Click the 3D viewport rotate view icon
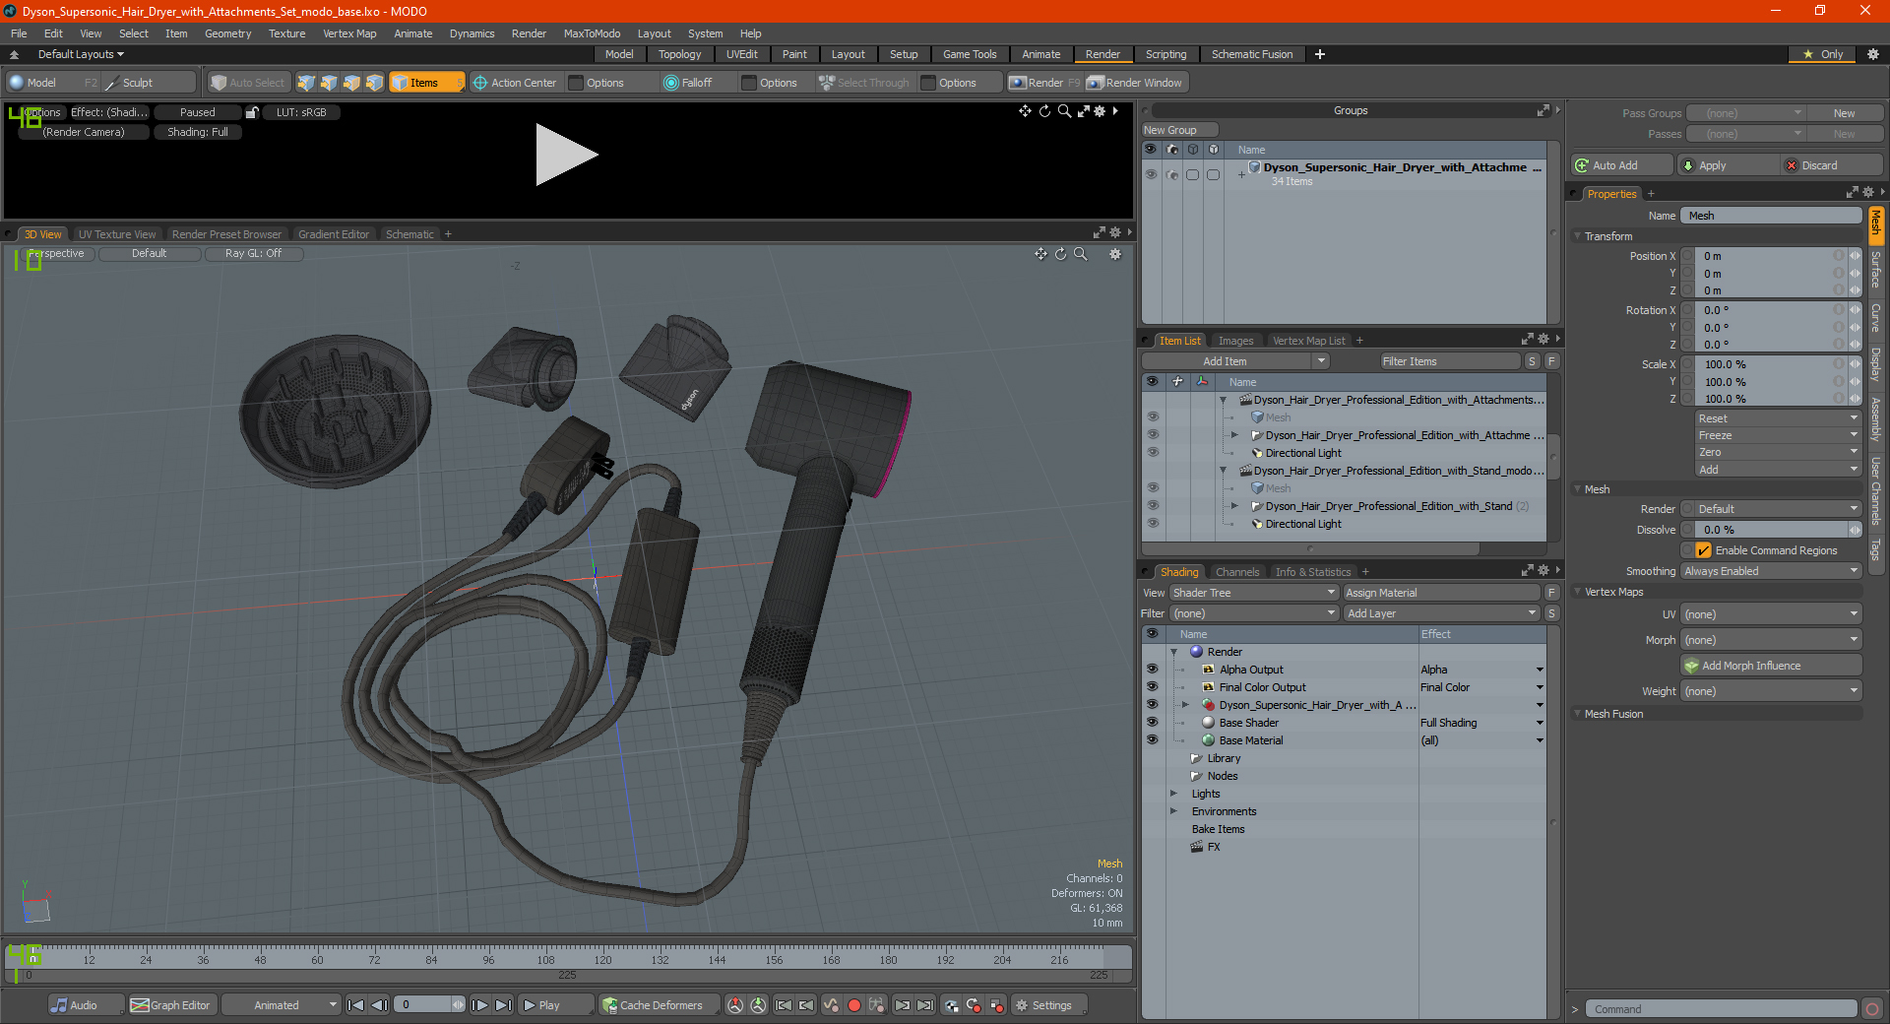The image size is (1890, 1024). tap(1060, 254)
